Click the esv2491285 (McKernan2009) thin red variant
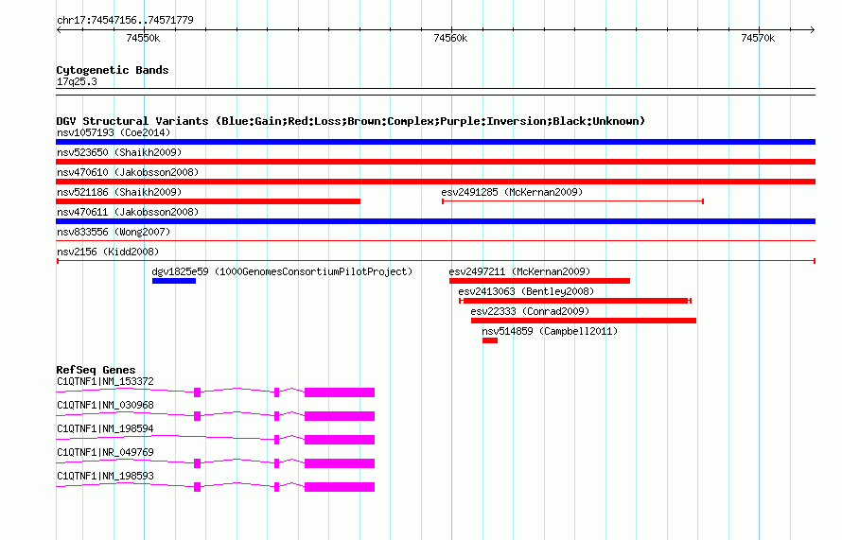This screenshot has height=540, width=842. (572, 201)
